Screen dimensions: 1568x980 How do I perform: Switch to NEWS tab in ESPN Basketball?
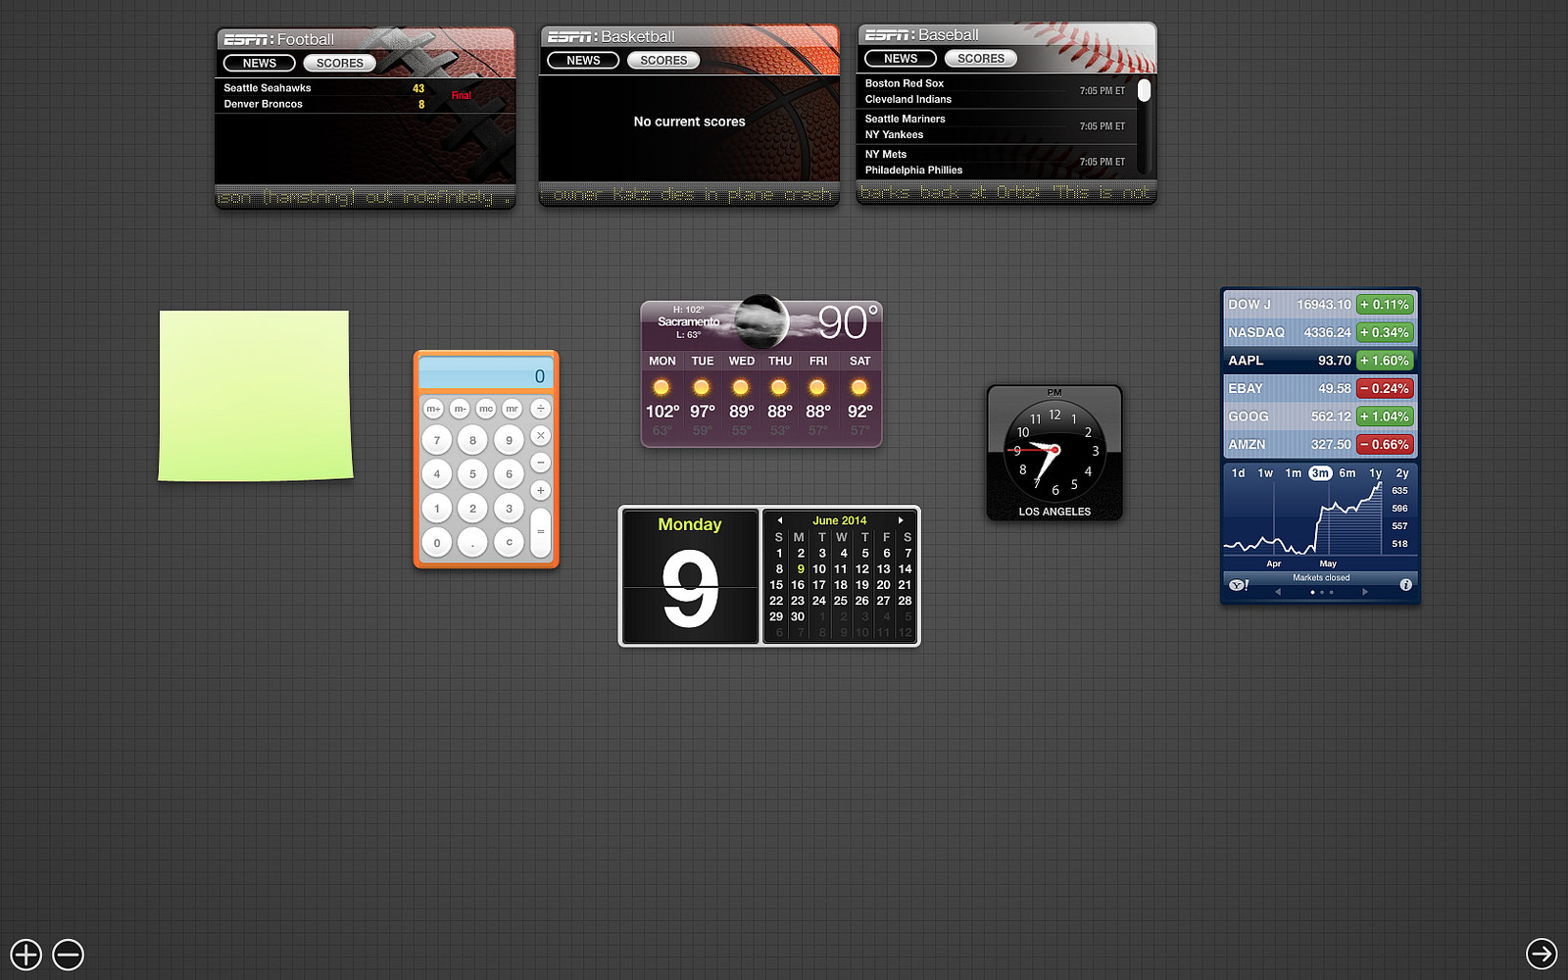tap(583, 60)
